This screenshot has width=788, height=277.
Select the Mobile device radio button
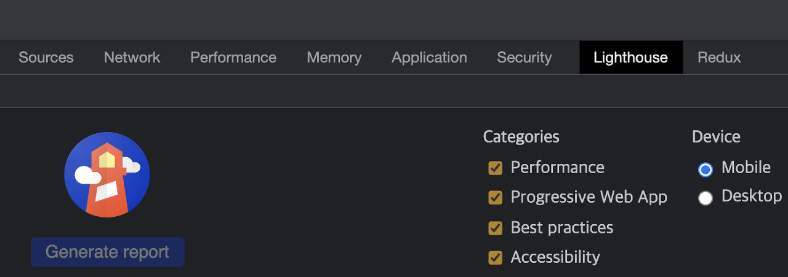click(706, 170)
